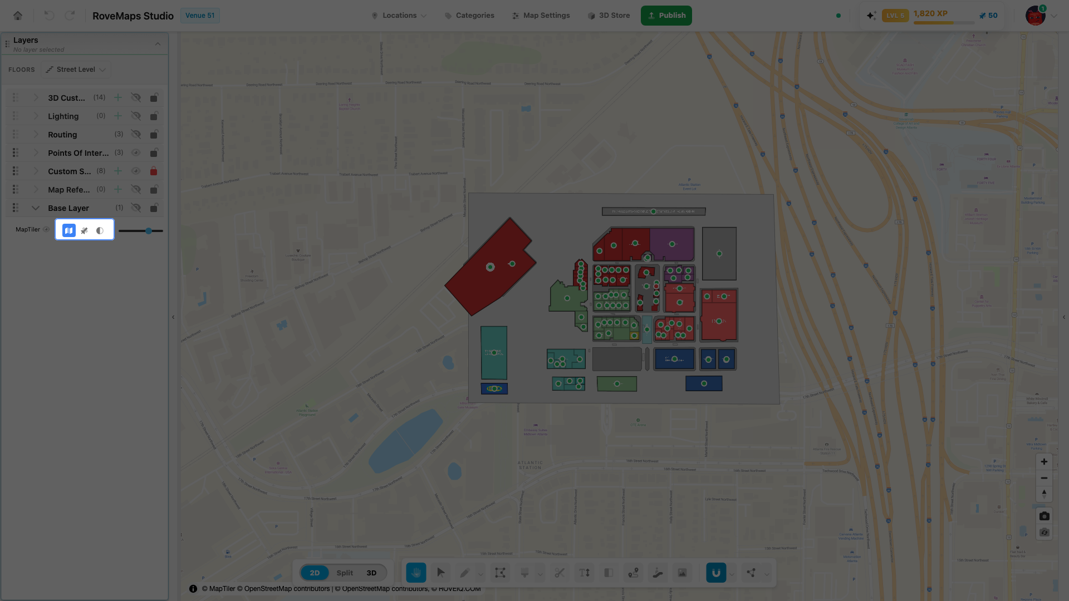1069x601 pixels.
Task: Open magnet snap options dropdown arrow
Action: pos(732,574)
